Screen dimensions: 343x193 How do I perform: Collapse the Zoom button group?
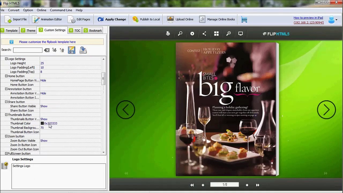(6, 136)
